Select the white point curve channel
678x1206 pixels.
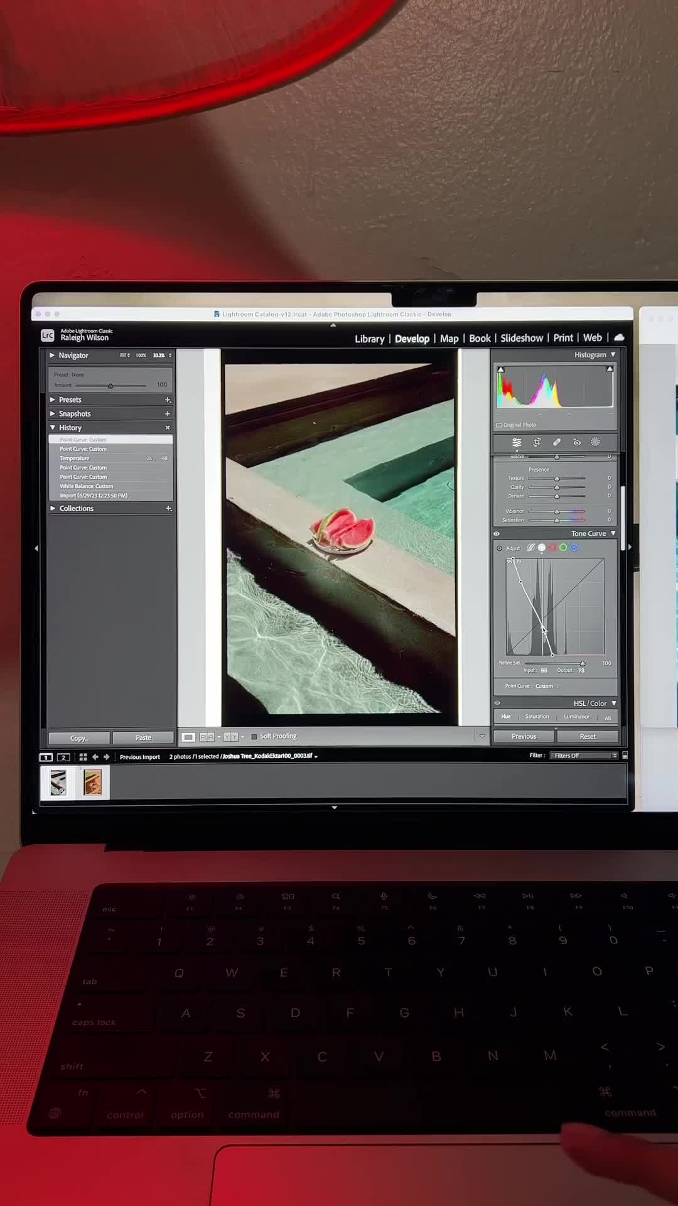542,548
